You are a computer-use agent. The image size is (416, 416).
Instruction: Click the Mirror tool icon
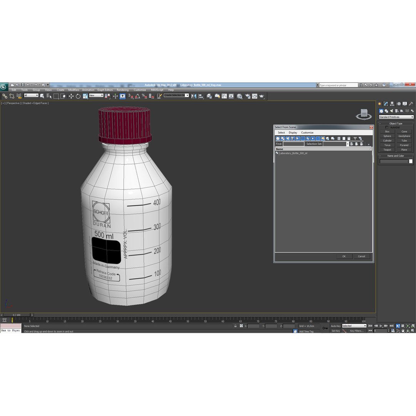click(194, 96)
